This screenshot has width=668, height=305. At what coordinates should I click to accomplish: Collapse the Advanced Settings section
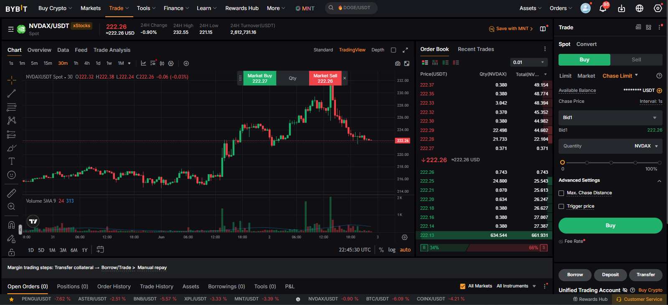[659, 181]
